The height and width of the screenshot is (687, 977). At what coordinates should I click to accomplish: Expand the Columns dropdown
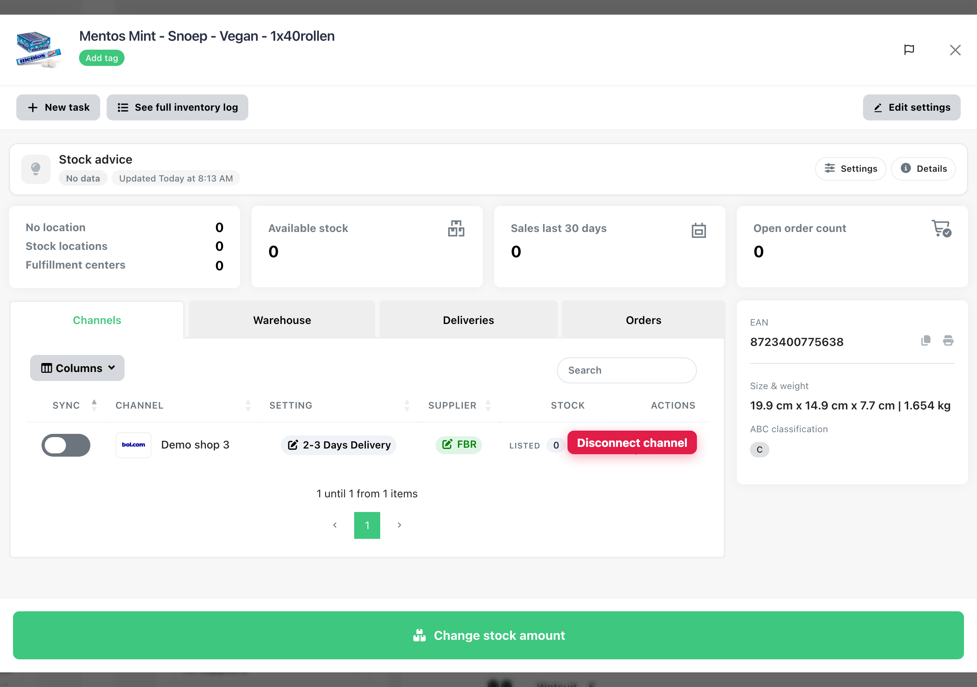pos(77,368)
